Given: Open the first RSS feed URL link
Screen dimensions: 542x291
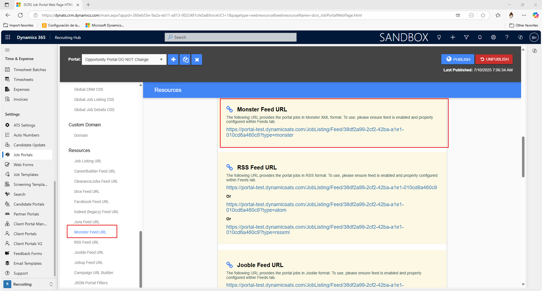Looking at the screenshot, I should click(x=331, y=188).
